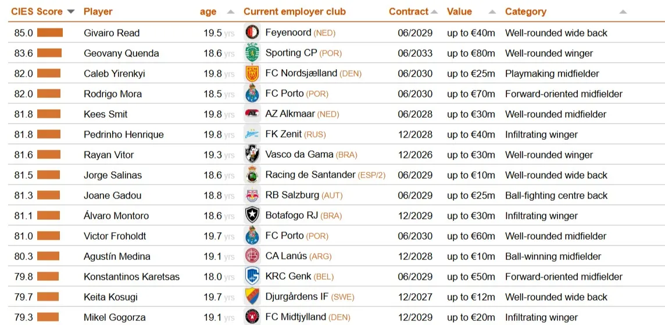The image size is (665, 325).
Task: Open Givairo Read's player entry
Action: coord(112,33)
